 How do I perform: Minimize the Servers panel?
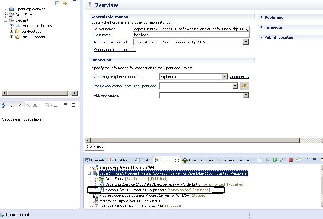tap(315, 159)
